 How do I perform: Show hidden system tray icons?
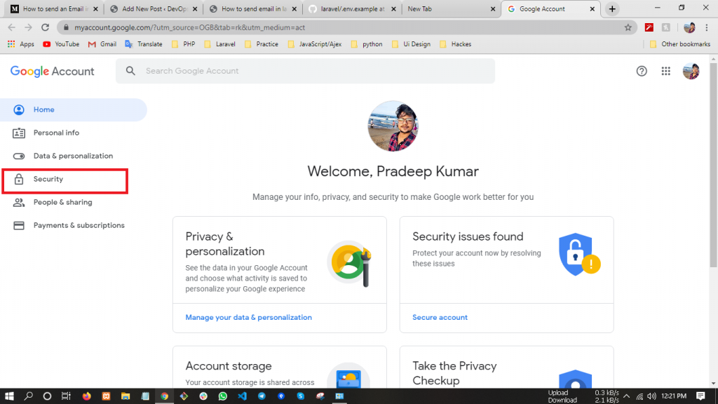pos(626,396)
